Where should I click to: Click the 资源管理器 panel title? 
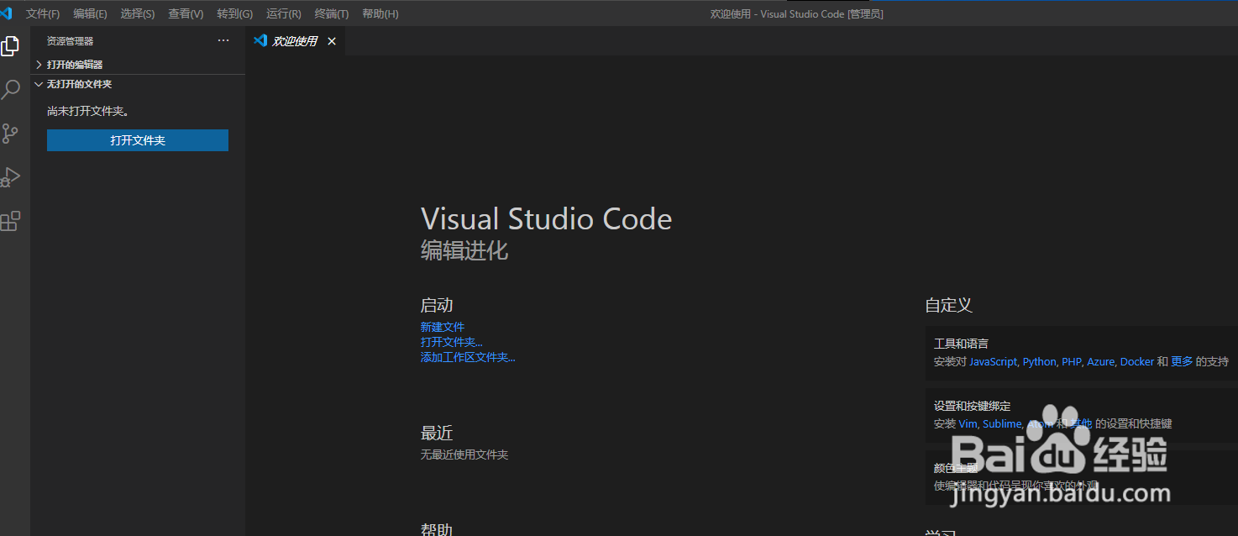click(x=71, y=41)
